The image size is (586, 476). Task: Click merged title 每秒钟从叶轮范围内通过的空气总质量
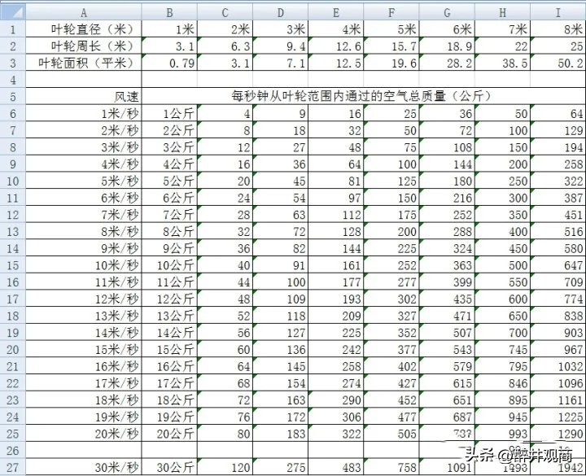click(363, 96)
